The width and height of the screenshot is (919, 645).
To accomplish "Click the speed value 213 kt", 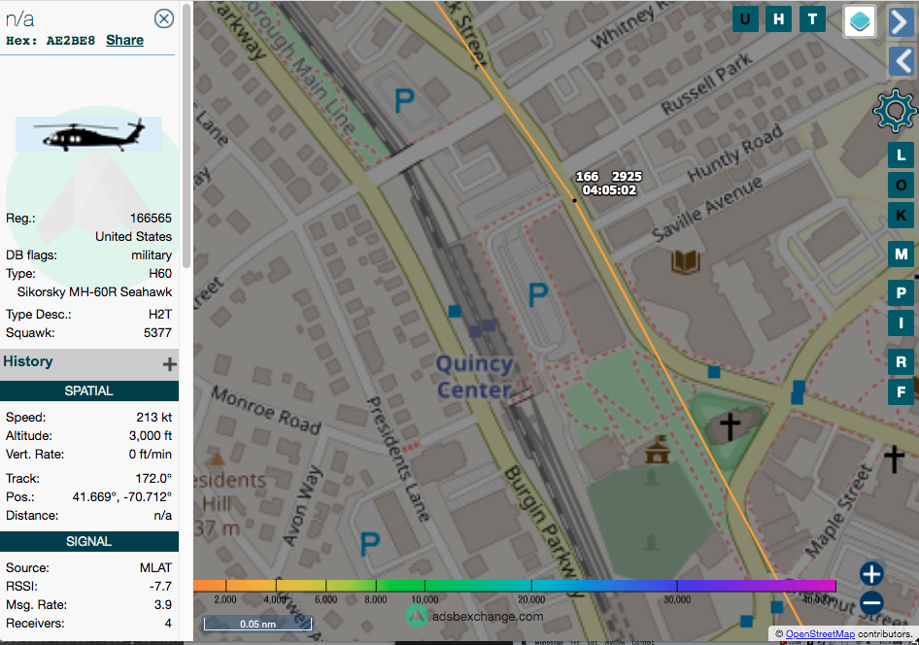I will click(x=154, y=417).
